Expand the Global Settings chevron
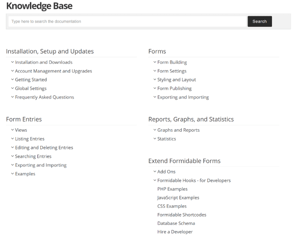 click(12, 88)
